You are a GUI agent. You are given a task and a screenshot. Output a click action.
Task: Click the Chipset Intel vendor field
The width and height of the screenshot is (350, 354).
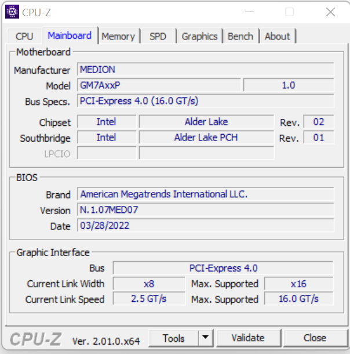[x=107, y=122]
